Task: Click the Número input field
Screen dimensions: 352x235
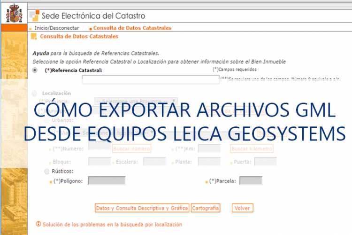Action: [x=99, y=146]
